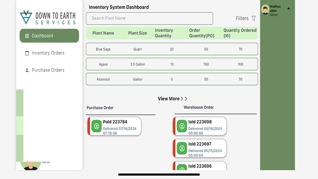This screenshot has height=179, width=318.
Task: Open purchase order PoId 223784 card
Action: click(114, 126)
